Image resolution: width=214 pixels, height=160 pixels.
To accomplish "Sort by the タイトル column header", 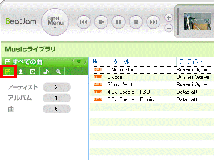I will tap(144, 61).
